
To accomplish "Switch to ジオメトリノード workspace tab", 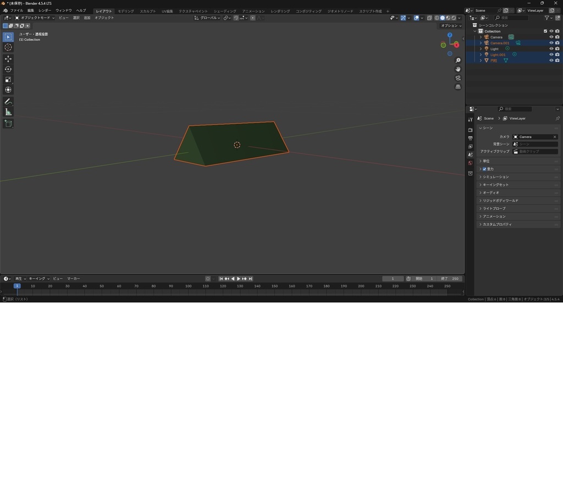I will pyautogui.click(x=340, y=11).
